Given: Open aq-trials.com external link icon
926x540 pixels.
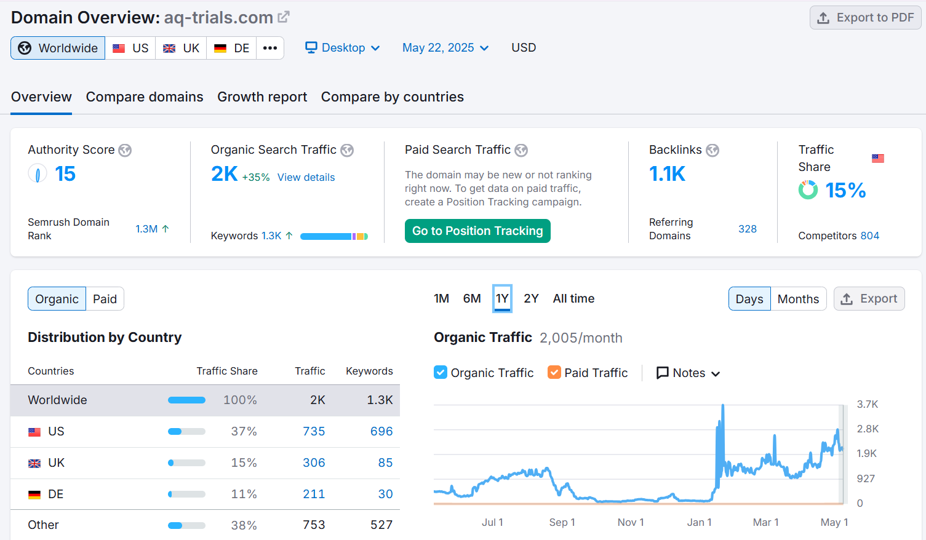Looking at the screenshot, I should click(284, 17).
